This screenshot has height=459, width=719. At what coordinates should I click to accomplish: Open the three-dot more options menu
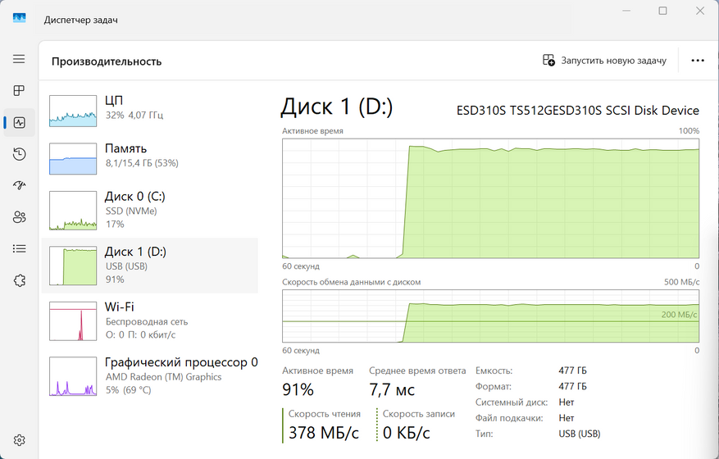click(698, 61)
